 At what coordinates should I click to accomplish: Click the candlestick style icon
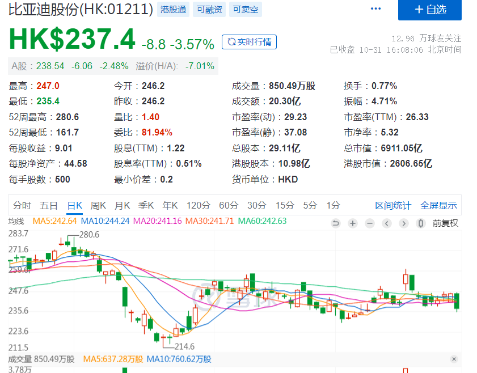click(x=421, y=223)
